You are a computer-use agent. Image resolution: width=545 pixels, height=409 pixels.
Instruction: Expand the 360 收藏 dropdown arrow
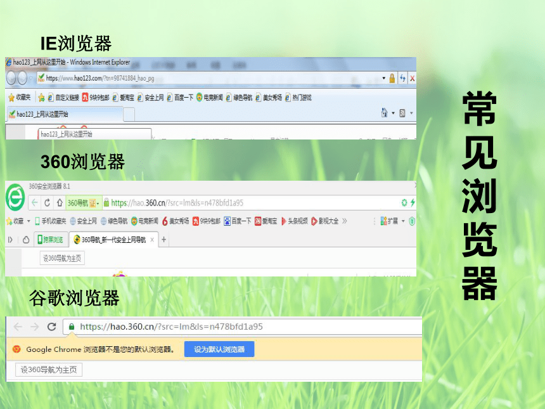(x=29, y=221)
